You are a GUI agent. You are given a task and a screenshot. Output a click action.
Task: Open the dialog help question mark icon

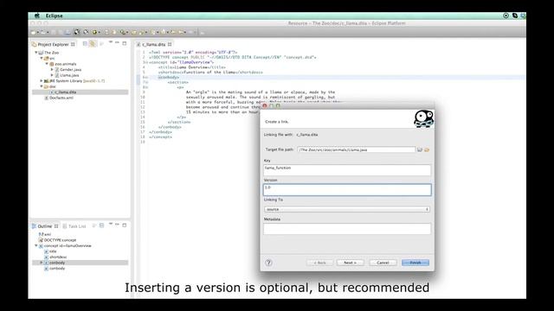(268, 263)
